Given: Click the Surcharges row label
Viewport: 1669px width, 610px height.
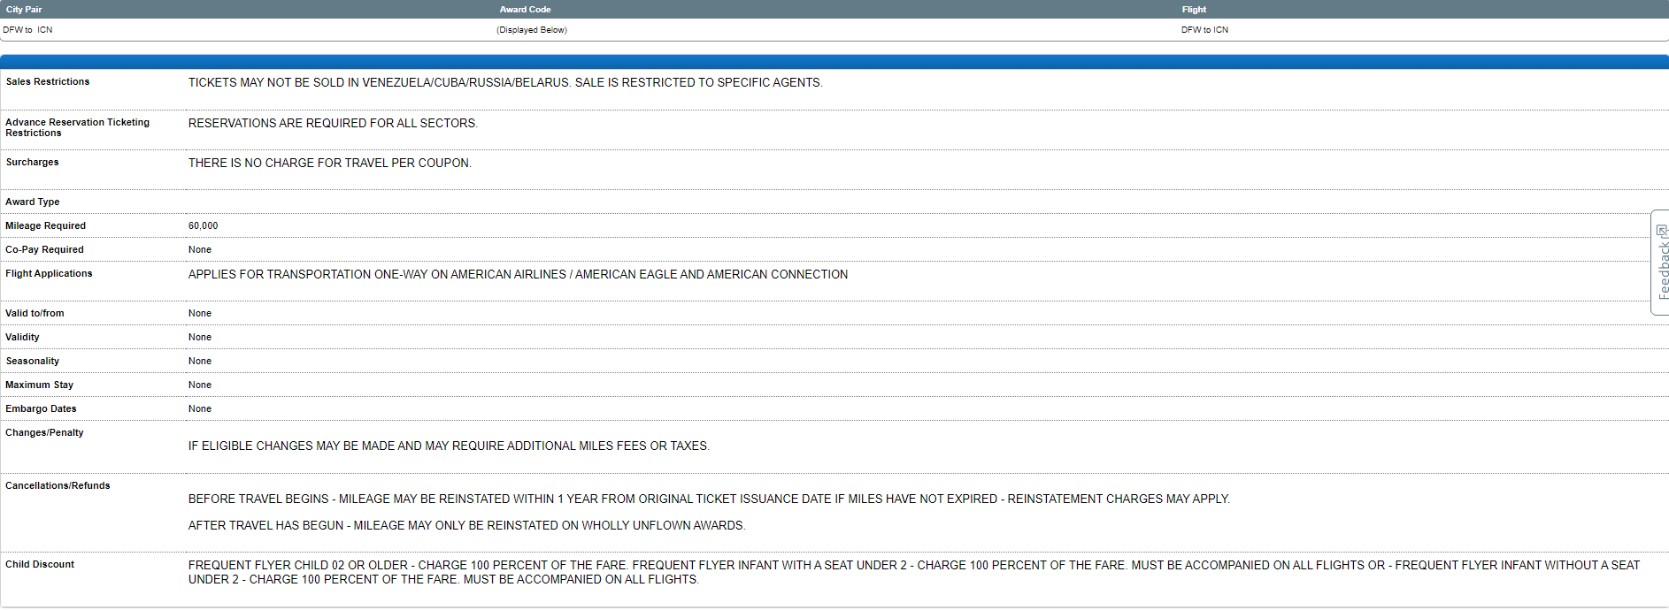Looking at the screenshot, I should click(x=32, y=162).
